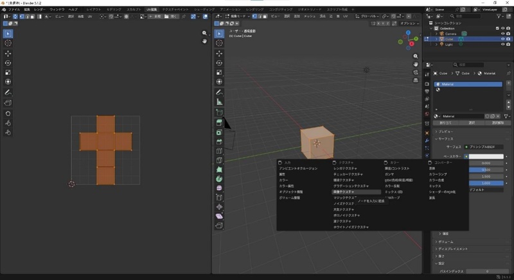Select the Poly Build tool in the 3D viewport
This screenshot has width=514, height=280.
point(219,170)
